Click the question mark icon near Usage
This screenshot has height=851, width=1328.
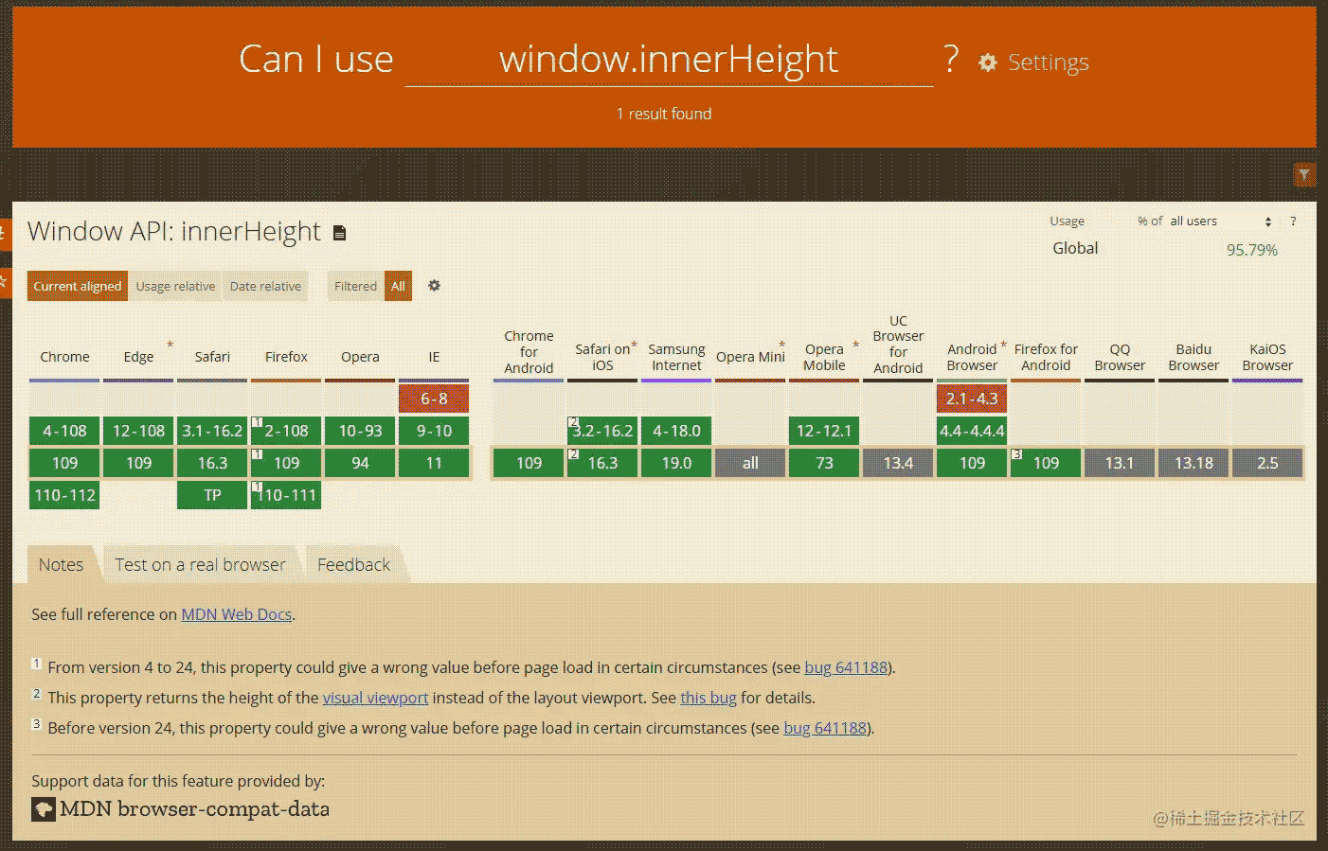point(1293,222)
